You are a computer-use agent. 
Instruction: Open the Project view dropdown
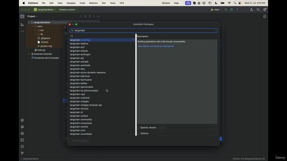pyautogui.click(x=33, y=17)
